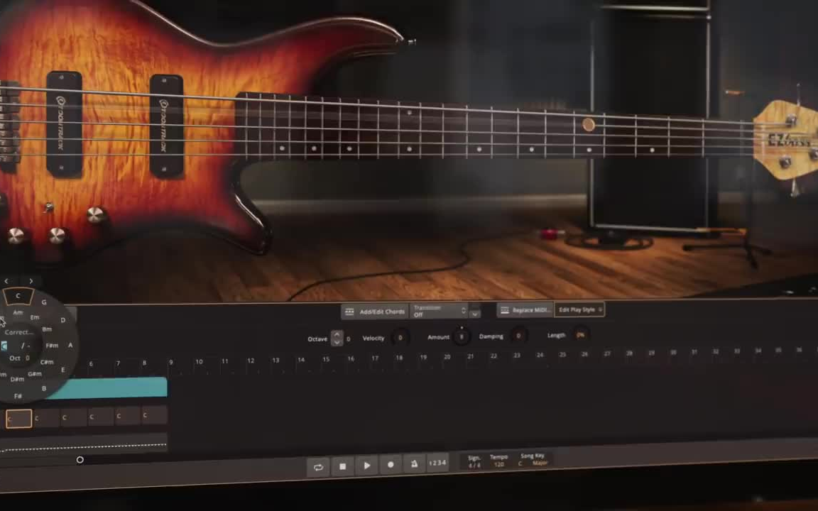
Task: Click the stop button in transport
Action: pyautogui.click(x=342, y=466)
